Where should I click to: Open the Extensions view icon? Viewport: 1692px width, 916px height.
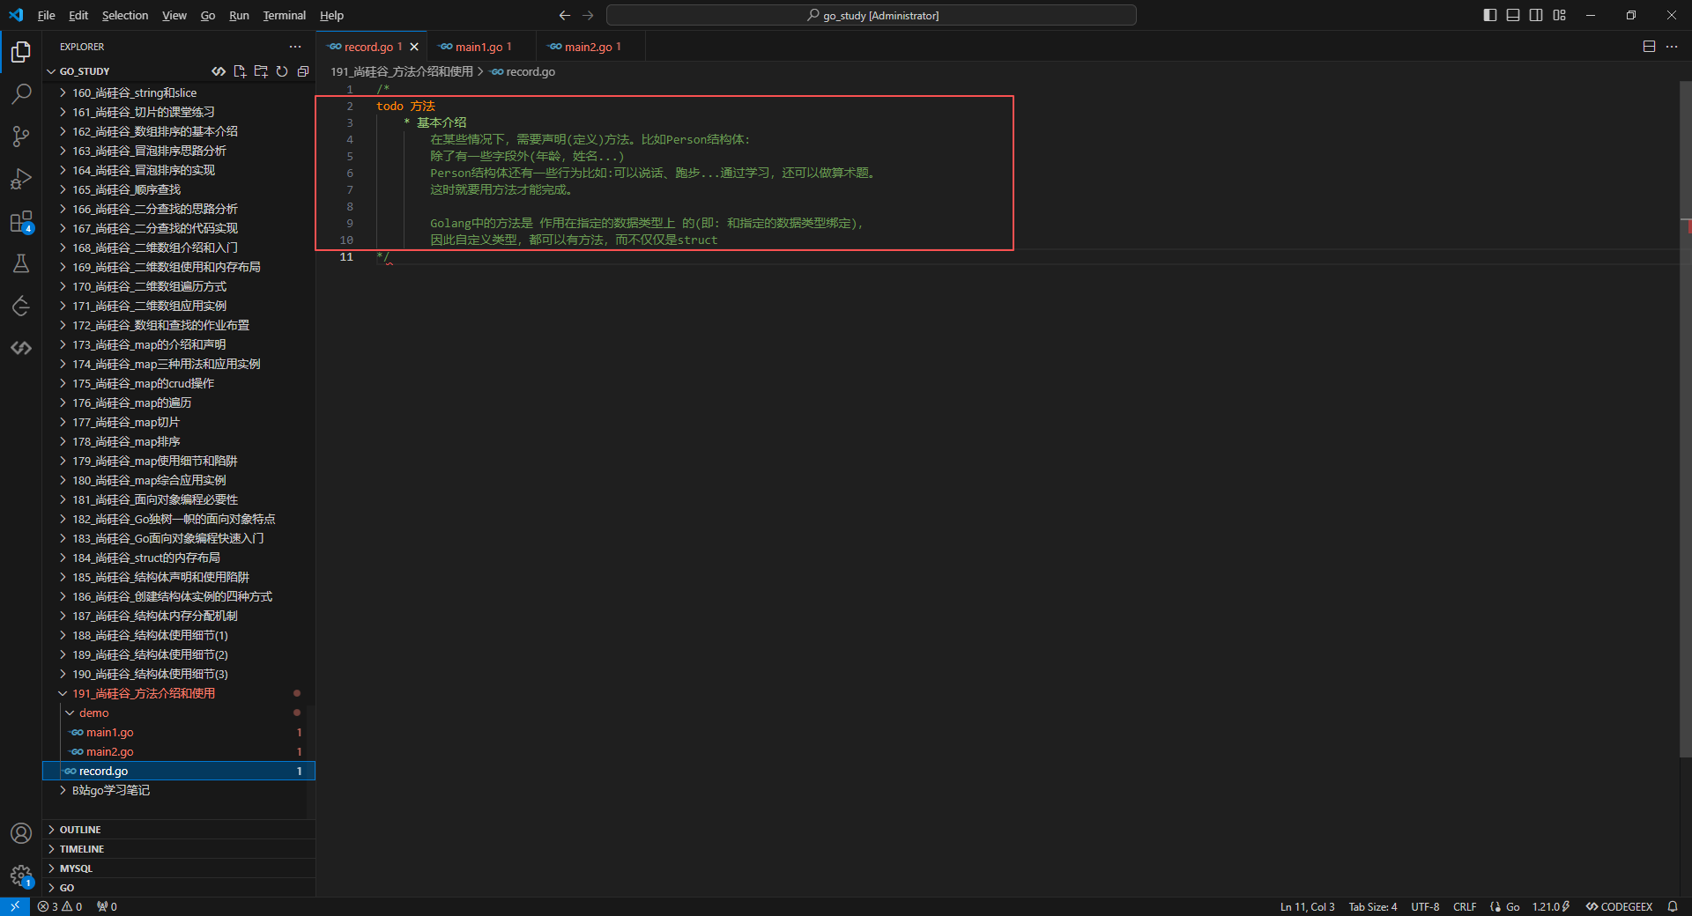[21, 221]
